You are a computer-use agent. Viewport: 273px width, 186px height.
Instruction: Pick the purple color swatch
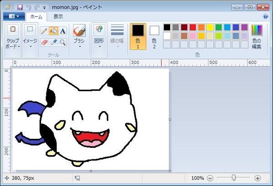tap(245, 27)
